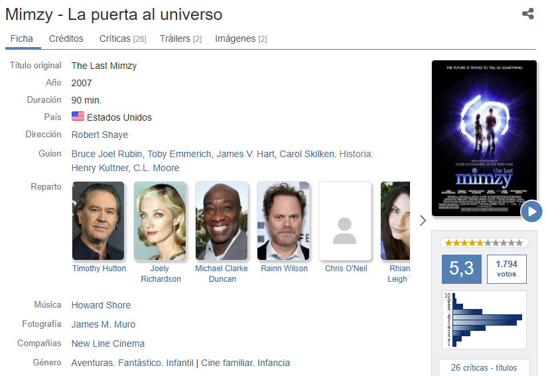
Task: Click the United States flag icon
Action: pos(78,117)
